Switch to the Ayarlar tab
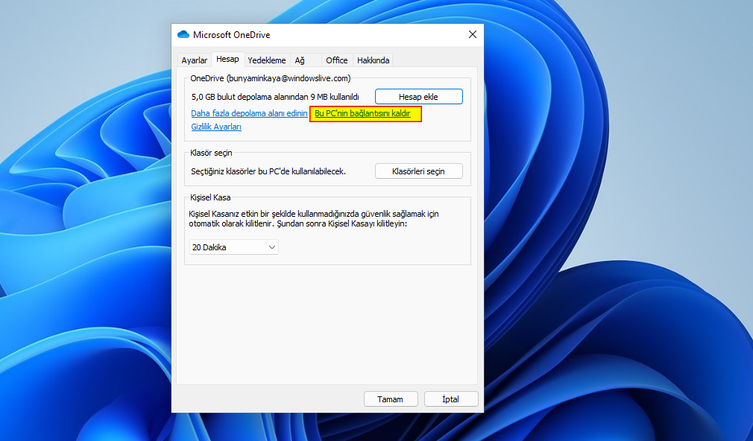This screenshot has width=753, height=441. (x=194, y=60)
